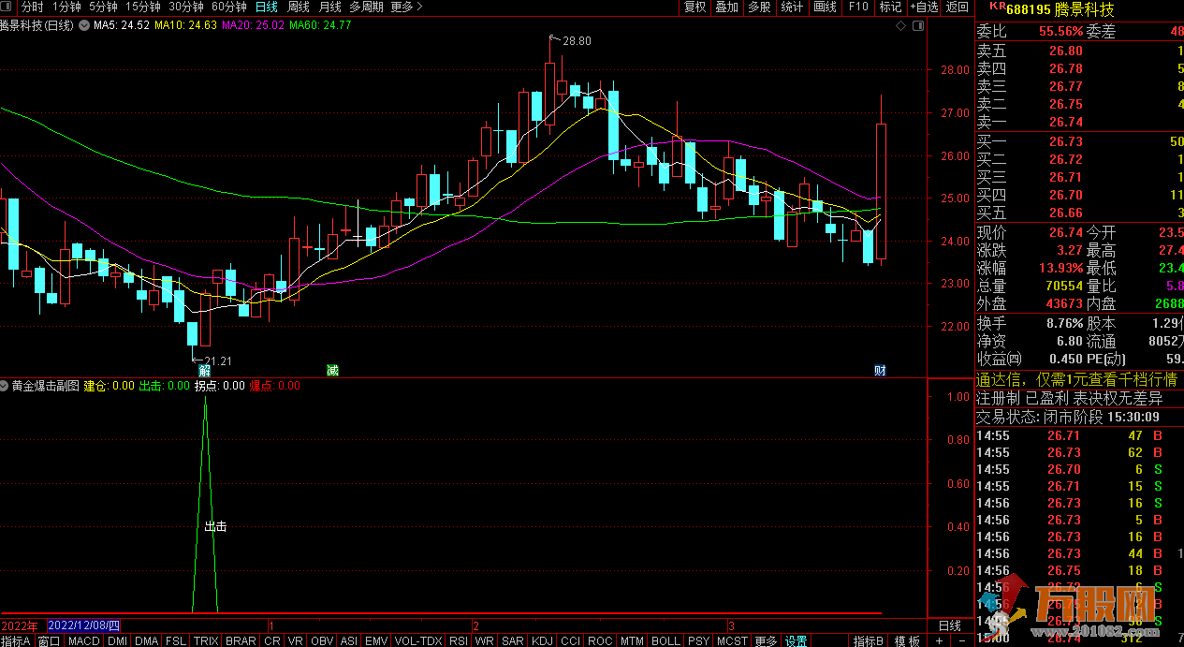The width and height of the screenshot is (1184, 647).
Task: Click the 2022/12/08/四 date field
Action: point(83,625)
